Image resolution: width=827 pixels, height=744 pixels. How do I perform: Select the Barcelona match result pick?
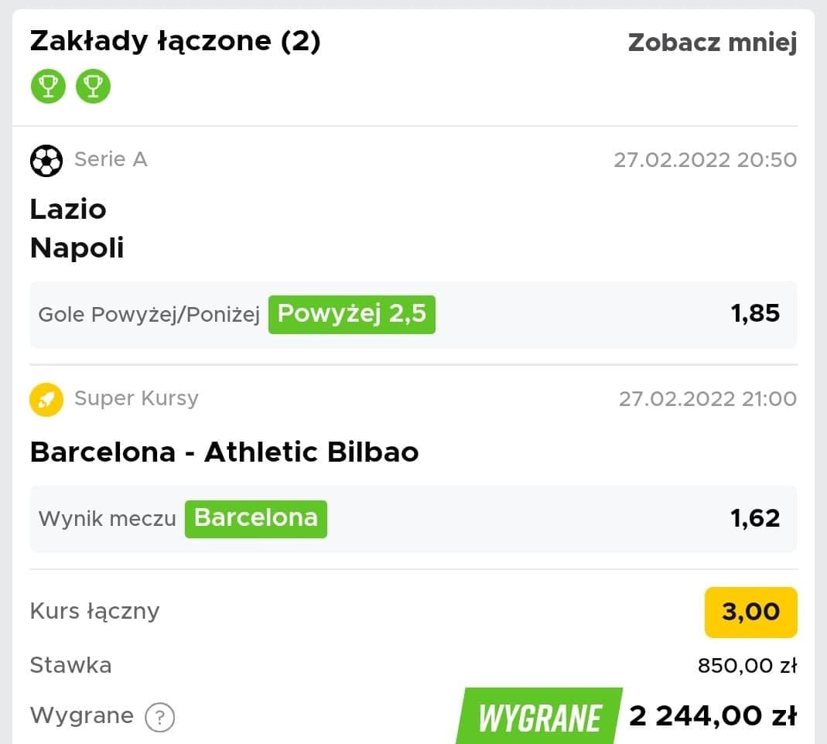pyautogui.click(x=256, y=519)
